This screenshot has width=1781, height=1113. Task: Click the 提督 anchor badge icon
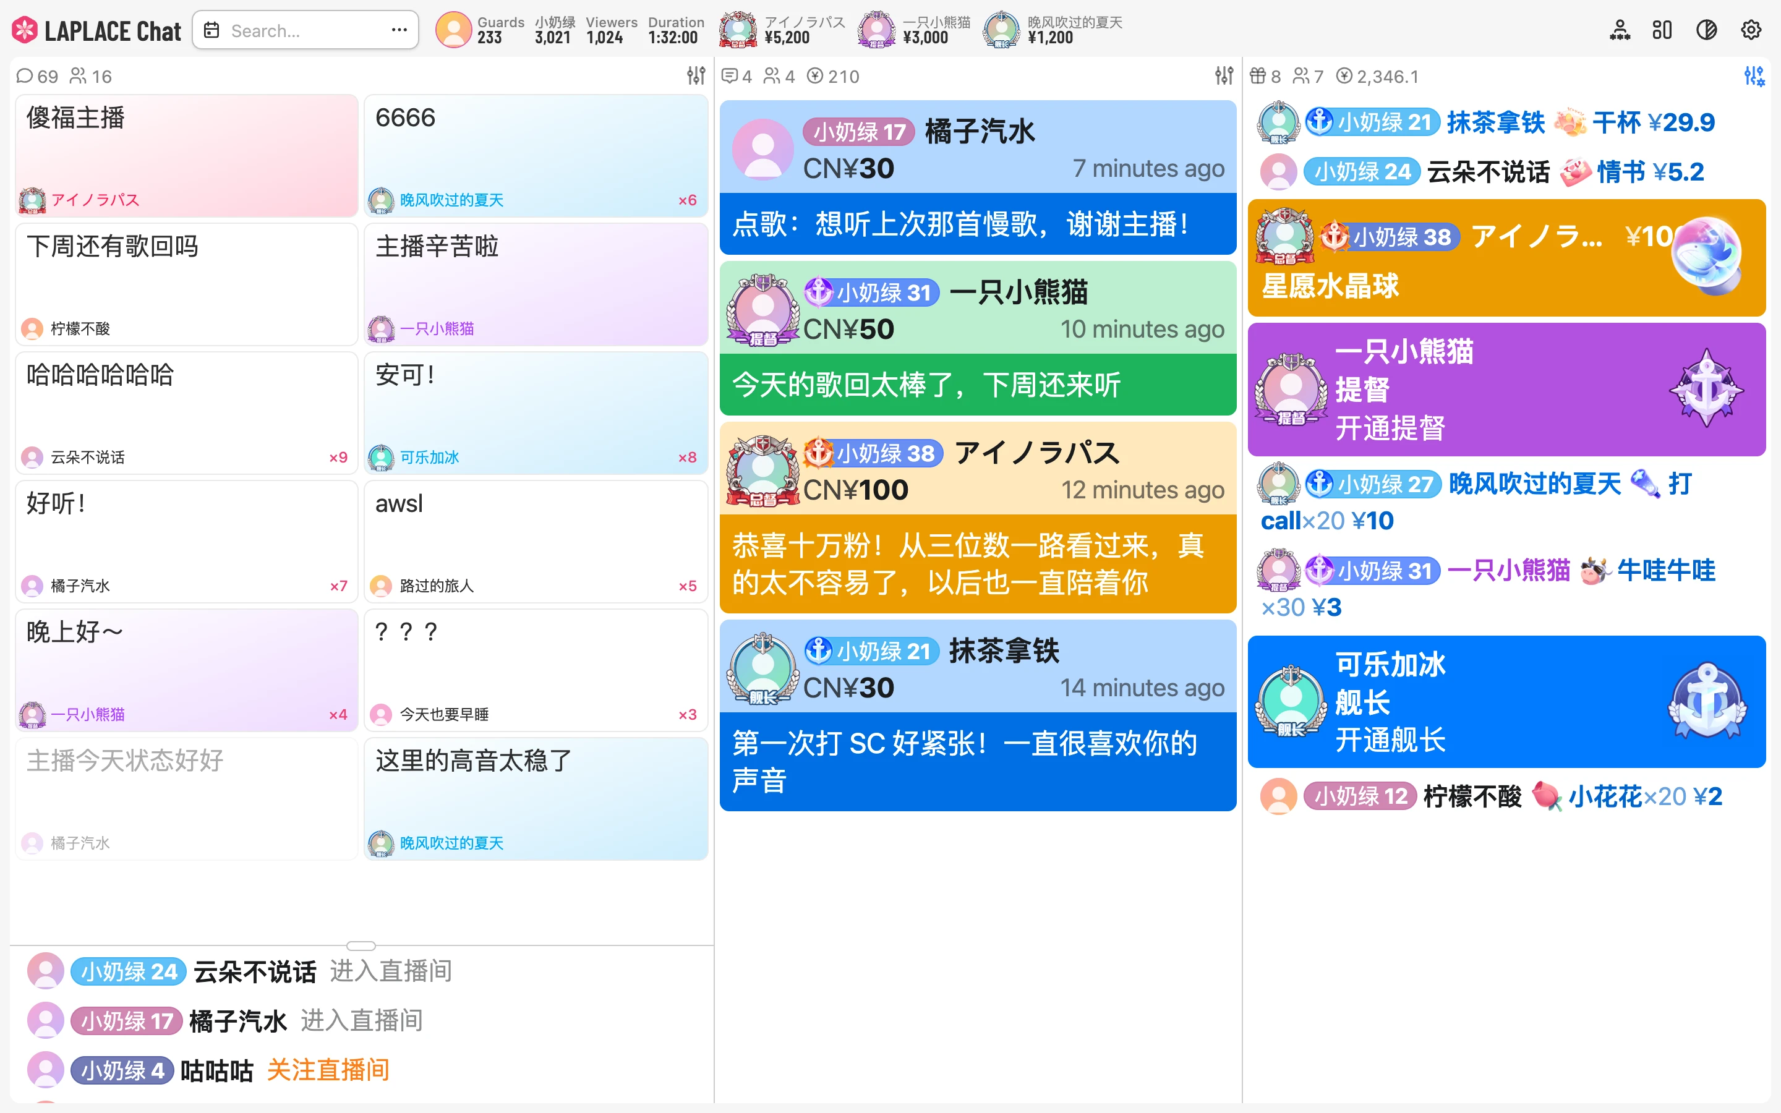pos(1706,388)
